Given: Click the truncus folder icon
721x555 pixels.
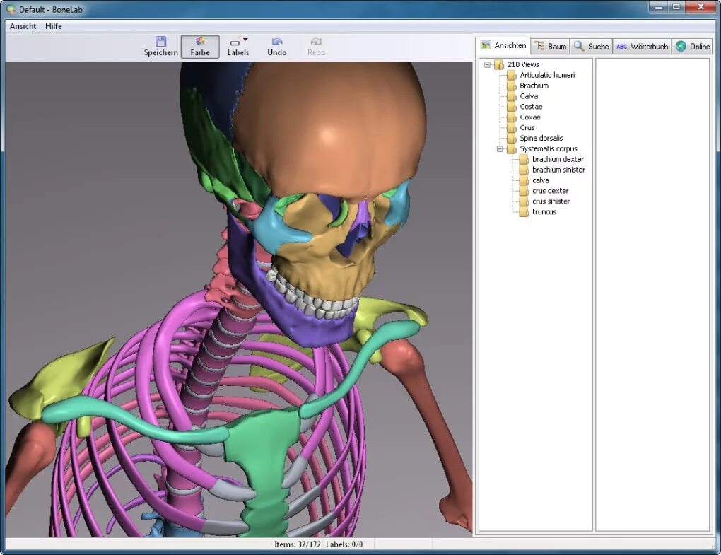Looking at the screenshot, I should [524, 212].
